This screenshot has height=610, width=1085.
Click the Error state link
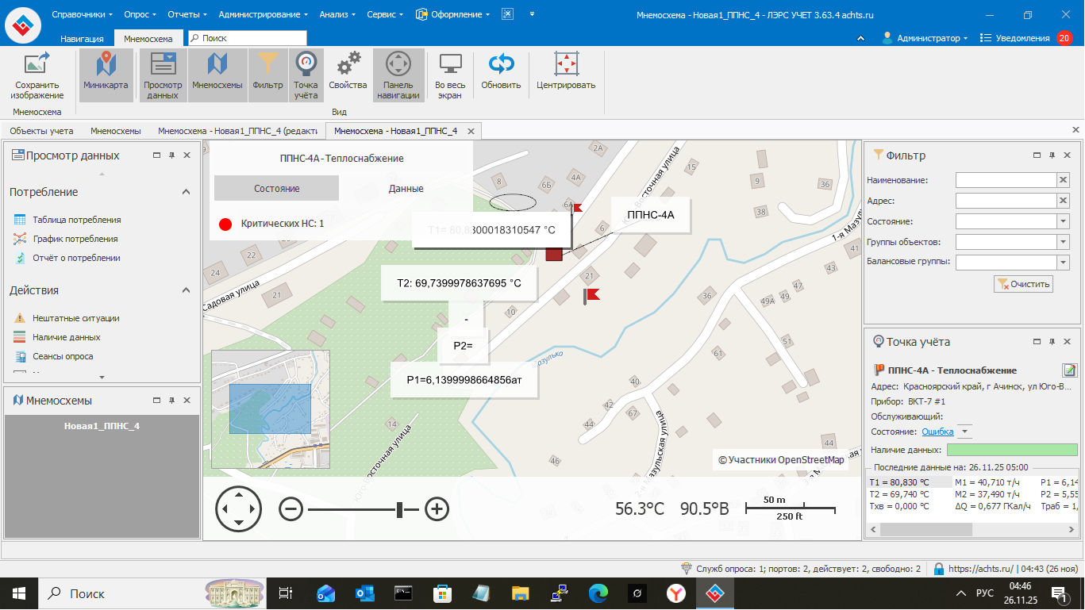pos(937,432)
